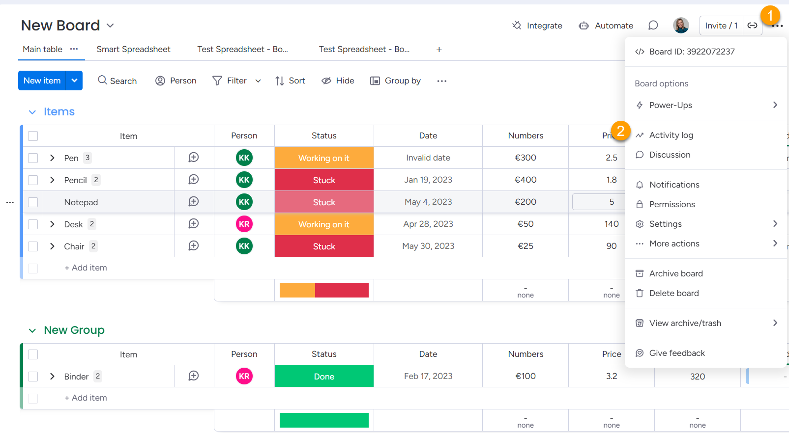Select all items via header checkbox in Items group
Viewport: 789px width, 433px height.
tap(33, 136)
